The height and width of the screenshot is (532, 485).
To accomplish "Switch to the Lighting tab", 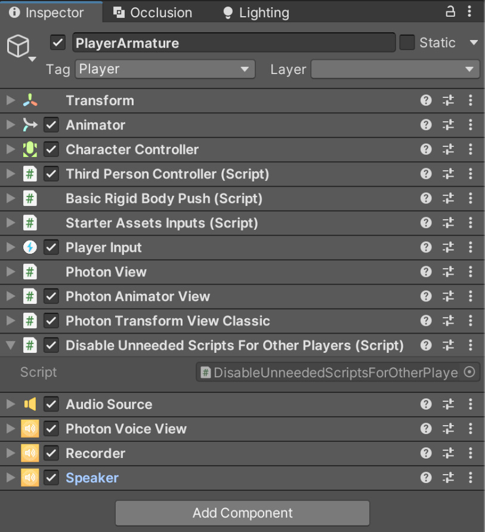I will 256,13.
